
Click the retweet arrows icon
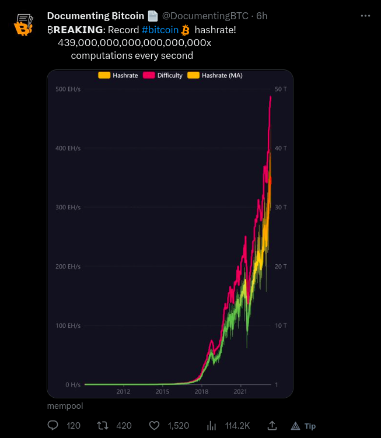(x=103, y=425)
